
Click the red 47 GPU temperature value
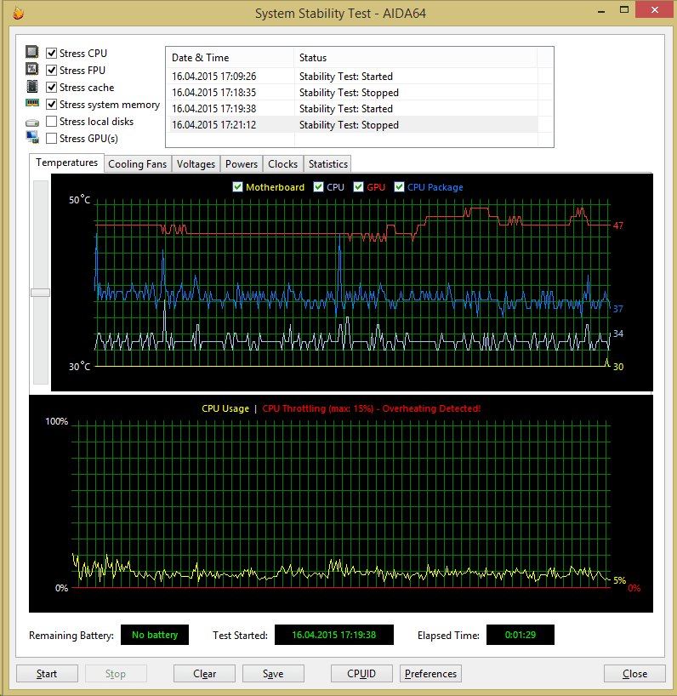pos(618,225)
